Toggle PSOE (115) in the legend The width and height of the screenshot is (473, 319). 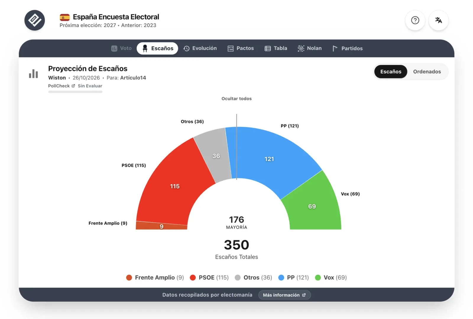[209, 277]
